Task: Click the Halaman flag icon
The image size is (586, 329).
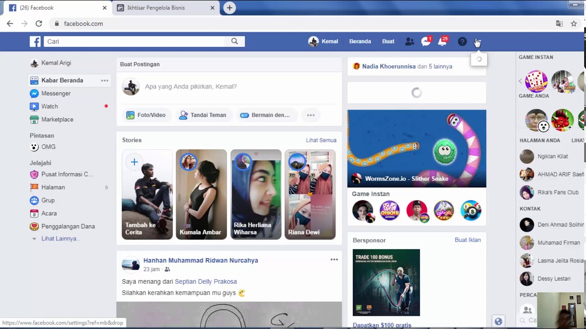Action: [x=34, y=187]
